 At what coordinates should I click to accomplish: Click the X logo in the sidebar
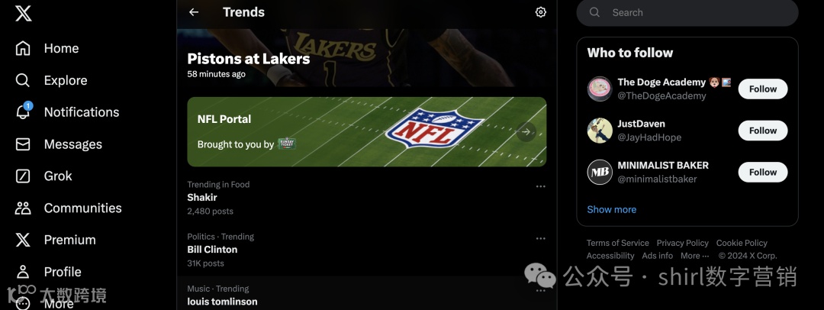pyautogui.click(x=23, y=13)
